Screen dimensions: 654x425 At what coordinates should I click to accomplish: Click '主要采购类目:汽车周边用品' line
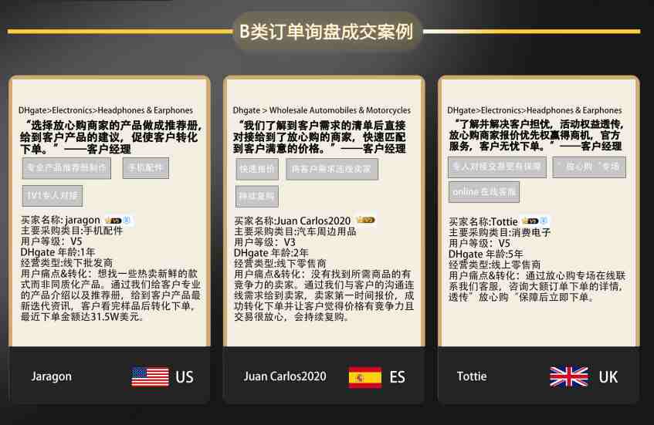[295, 231]
